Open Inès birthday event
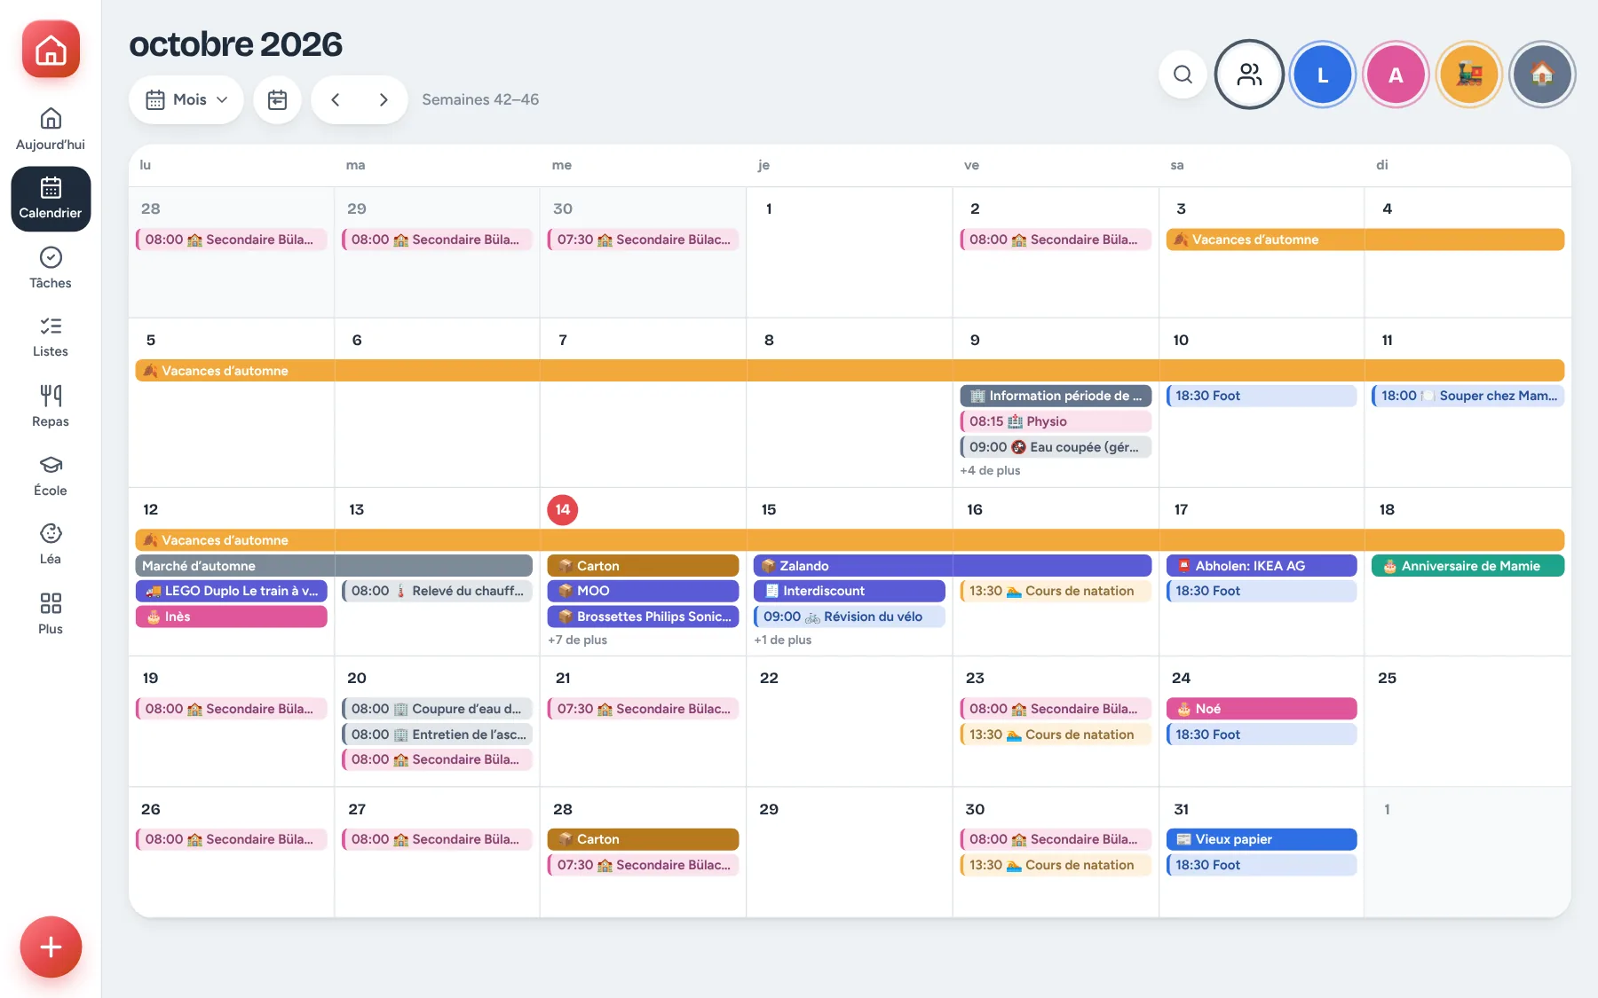The height and width of the screenshot is (998, 1598). [x=232, y=617]
